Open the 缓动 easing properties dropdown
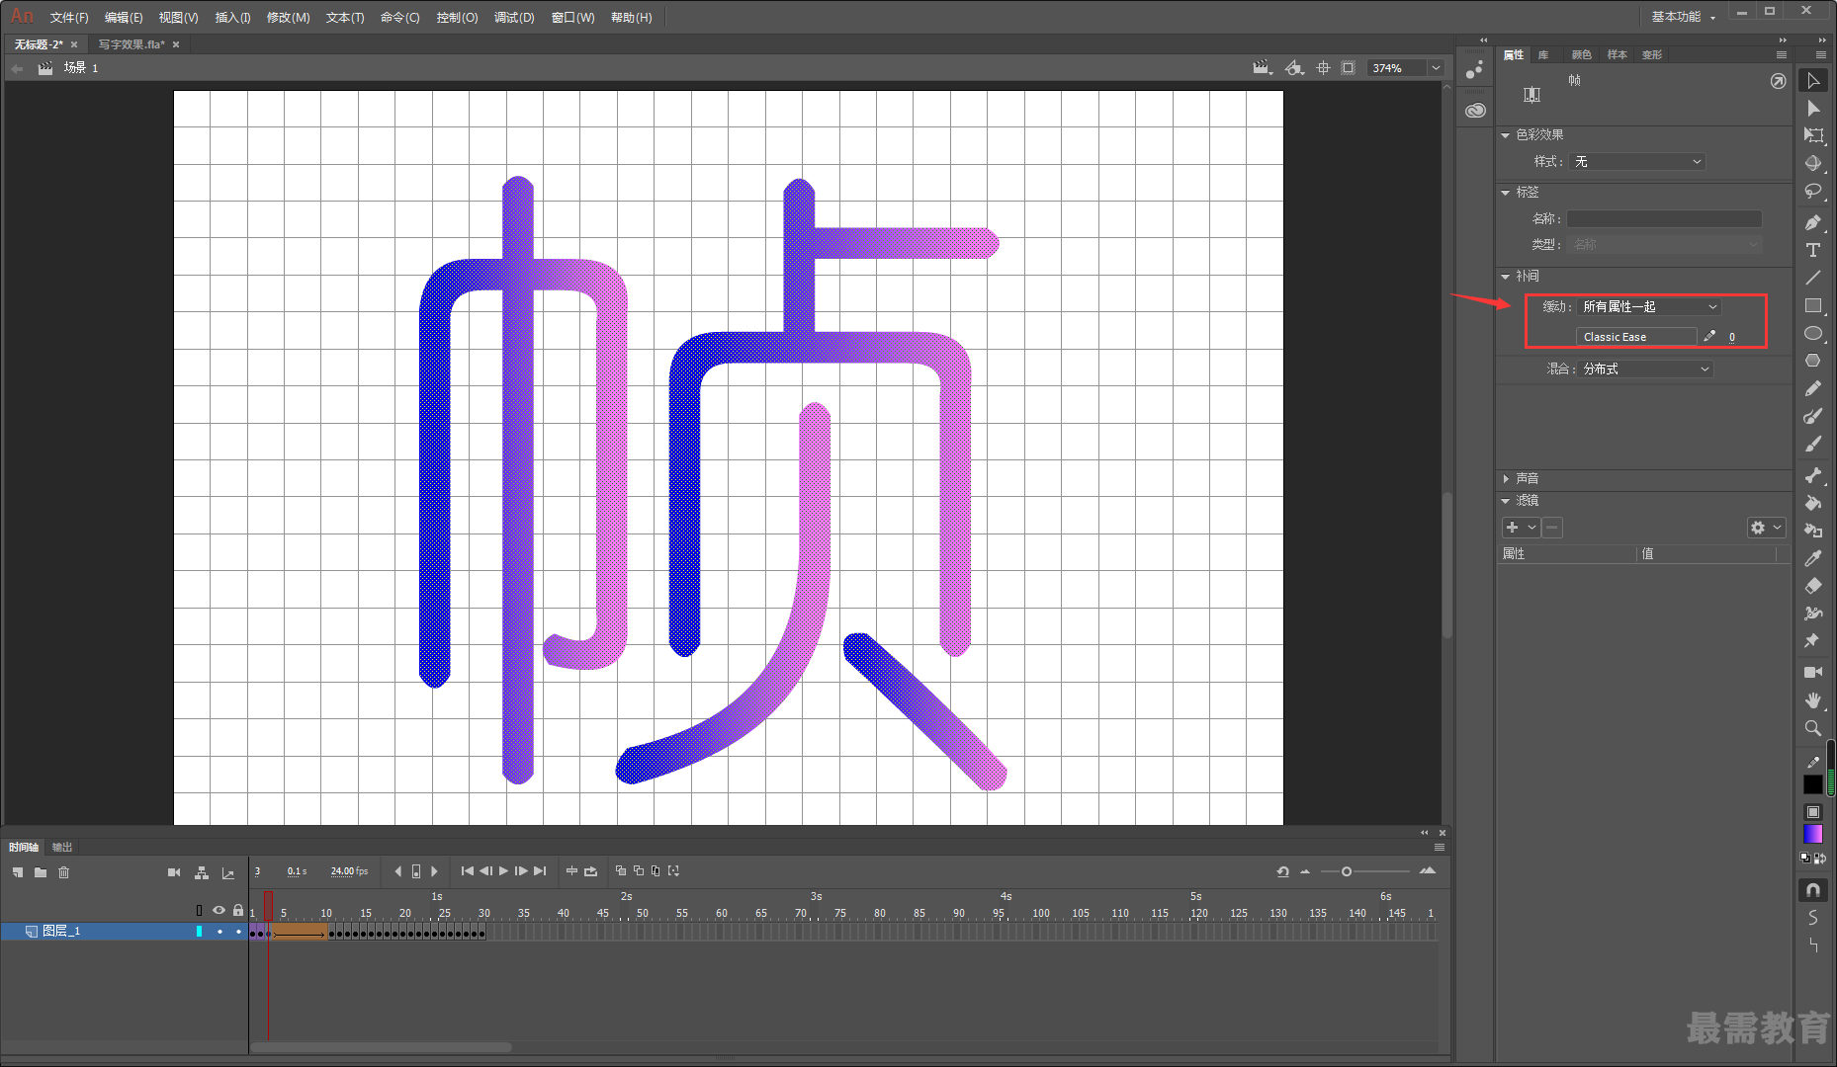The width and height of the screenshot is (1837, 1067). click(x=1649, y=306)
